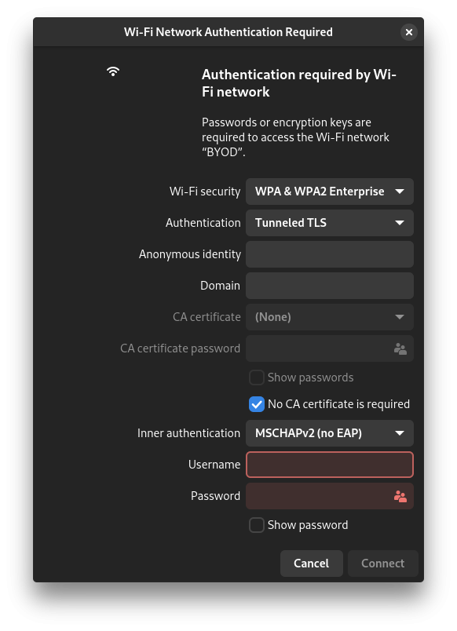Click into the Anonymous identity field
Image resolution: width=457 pixels, height=631 pixels.
tap(330, 254)
